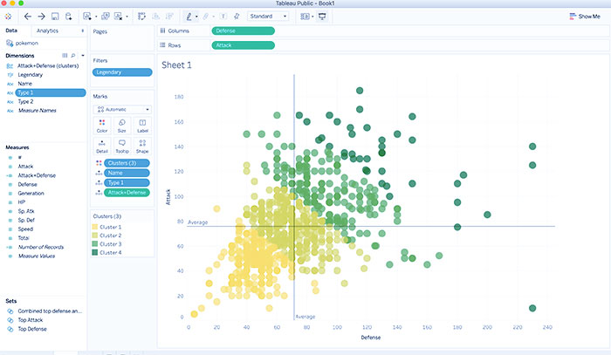Save the workbook via the disk icon
Image resolution: width=611 pixels, height=355 pixels.
pyautogui.click(x=55, y=17)
